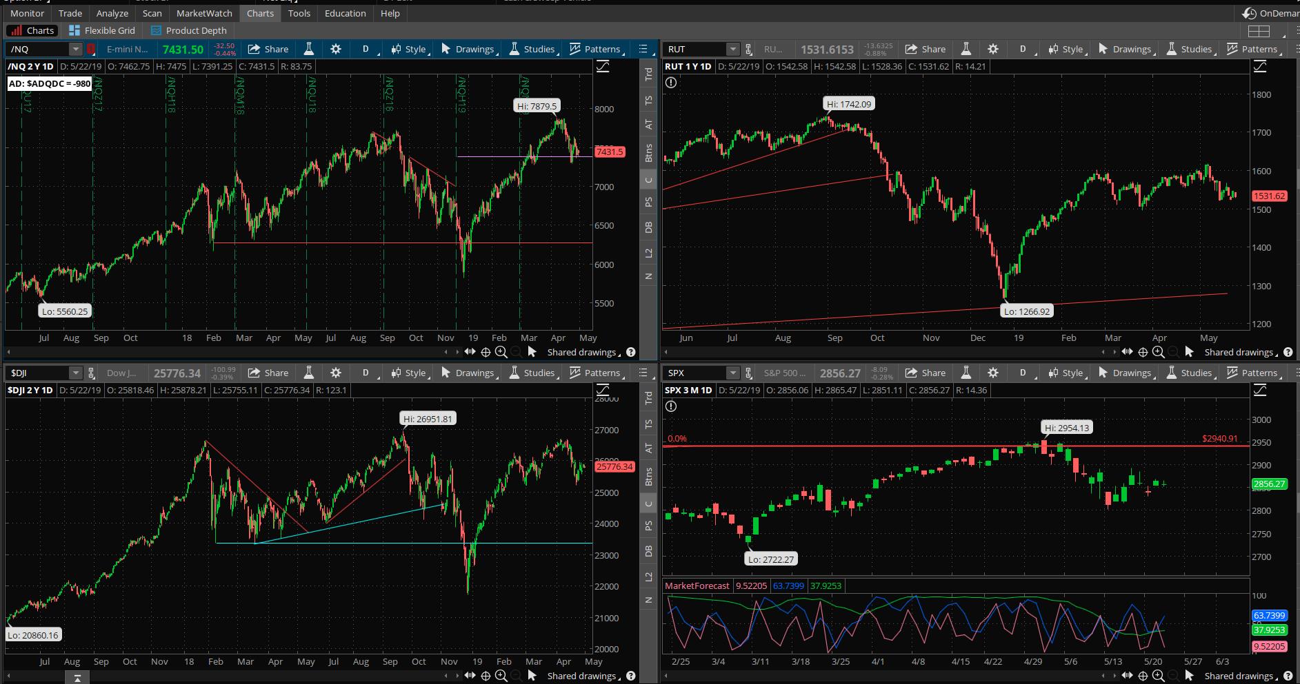Select pointer cursor icon below SPX chart

click(x=1189, y=676)
